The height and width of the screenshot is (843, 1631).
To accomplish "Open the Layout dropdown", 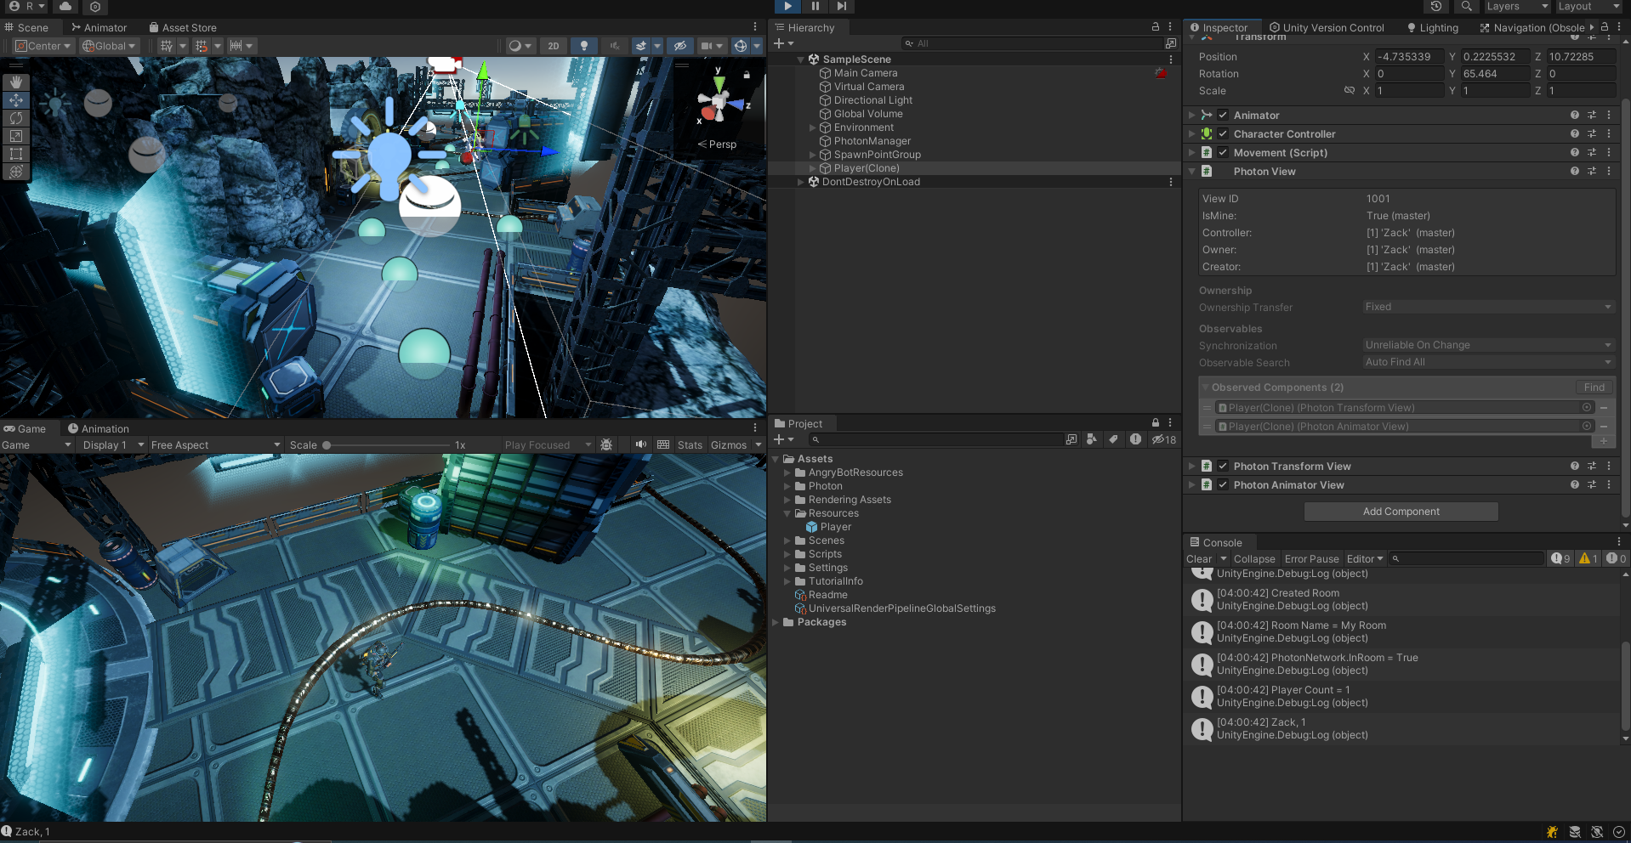I will [x=1589, y=6].
